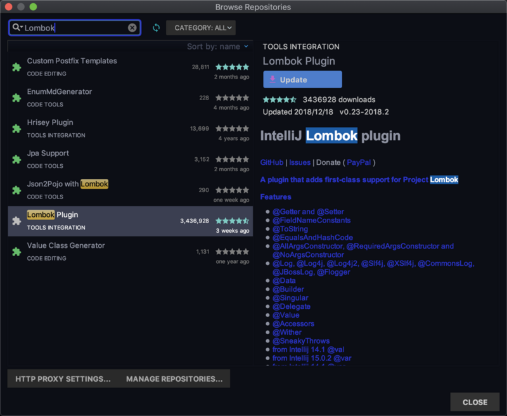Click the @Singular feature link
This screenshot has width=507, height=416.
[290, 298]
